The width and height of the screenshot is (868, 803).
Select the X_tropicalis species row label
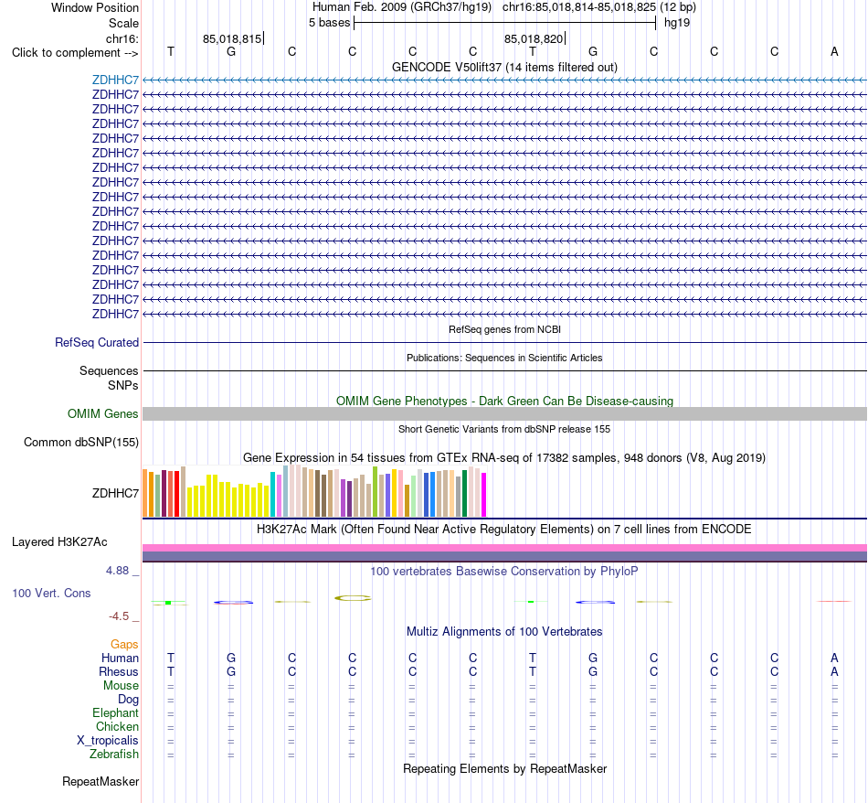108,741
